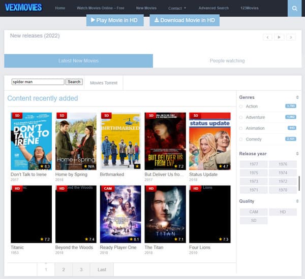This screenshot has width=305, height=279.
Task: Filter by CAM quality
Action: [254, 212]
